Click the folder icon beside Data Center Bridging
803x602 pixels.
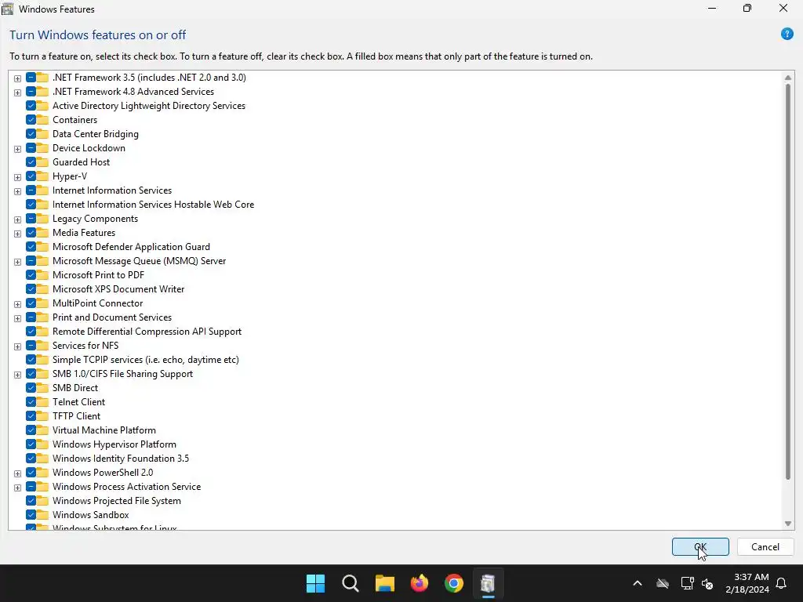coord(42,134)
